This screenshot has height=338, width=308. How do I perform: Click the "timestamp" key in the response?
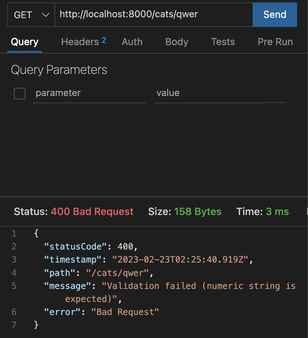[x=73, y=260]
